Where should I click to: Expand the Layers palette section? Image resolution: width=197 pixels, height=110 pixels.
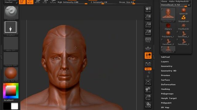tap(165, 62)
